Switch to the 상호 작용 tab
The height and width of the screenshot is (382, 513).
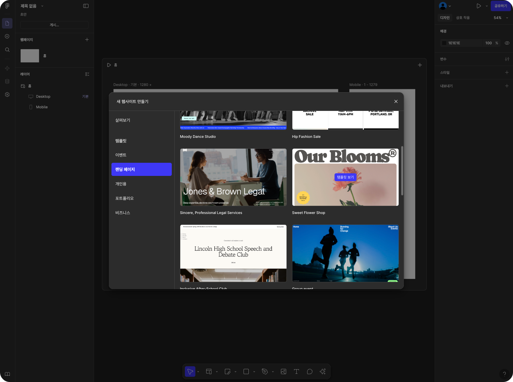[x=463, y=18]
